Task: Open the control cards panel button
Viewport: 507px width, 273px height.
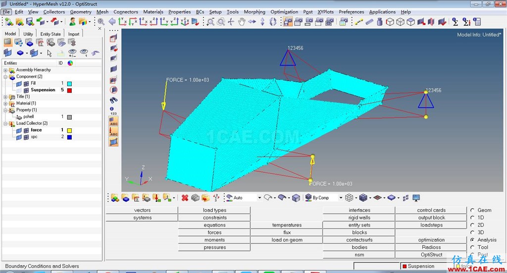Action: [431, 210]
